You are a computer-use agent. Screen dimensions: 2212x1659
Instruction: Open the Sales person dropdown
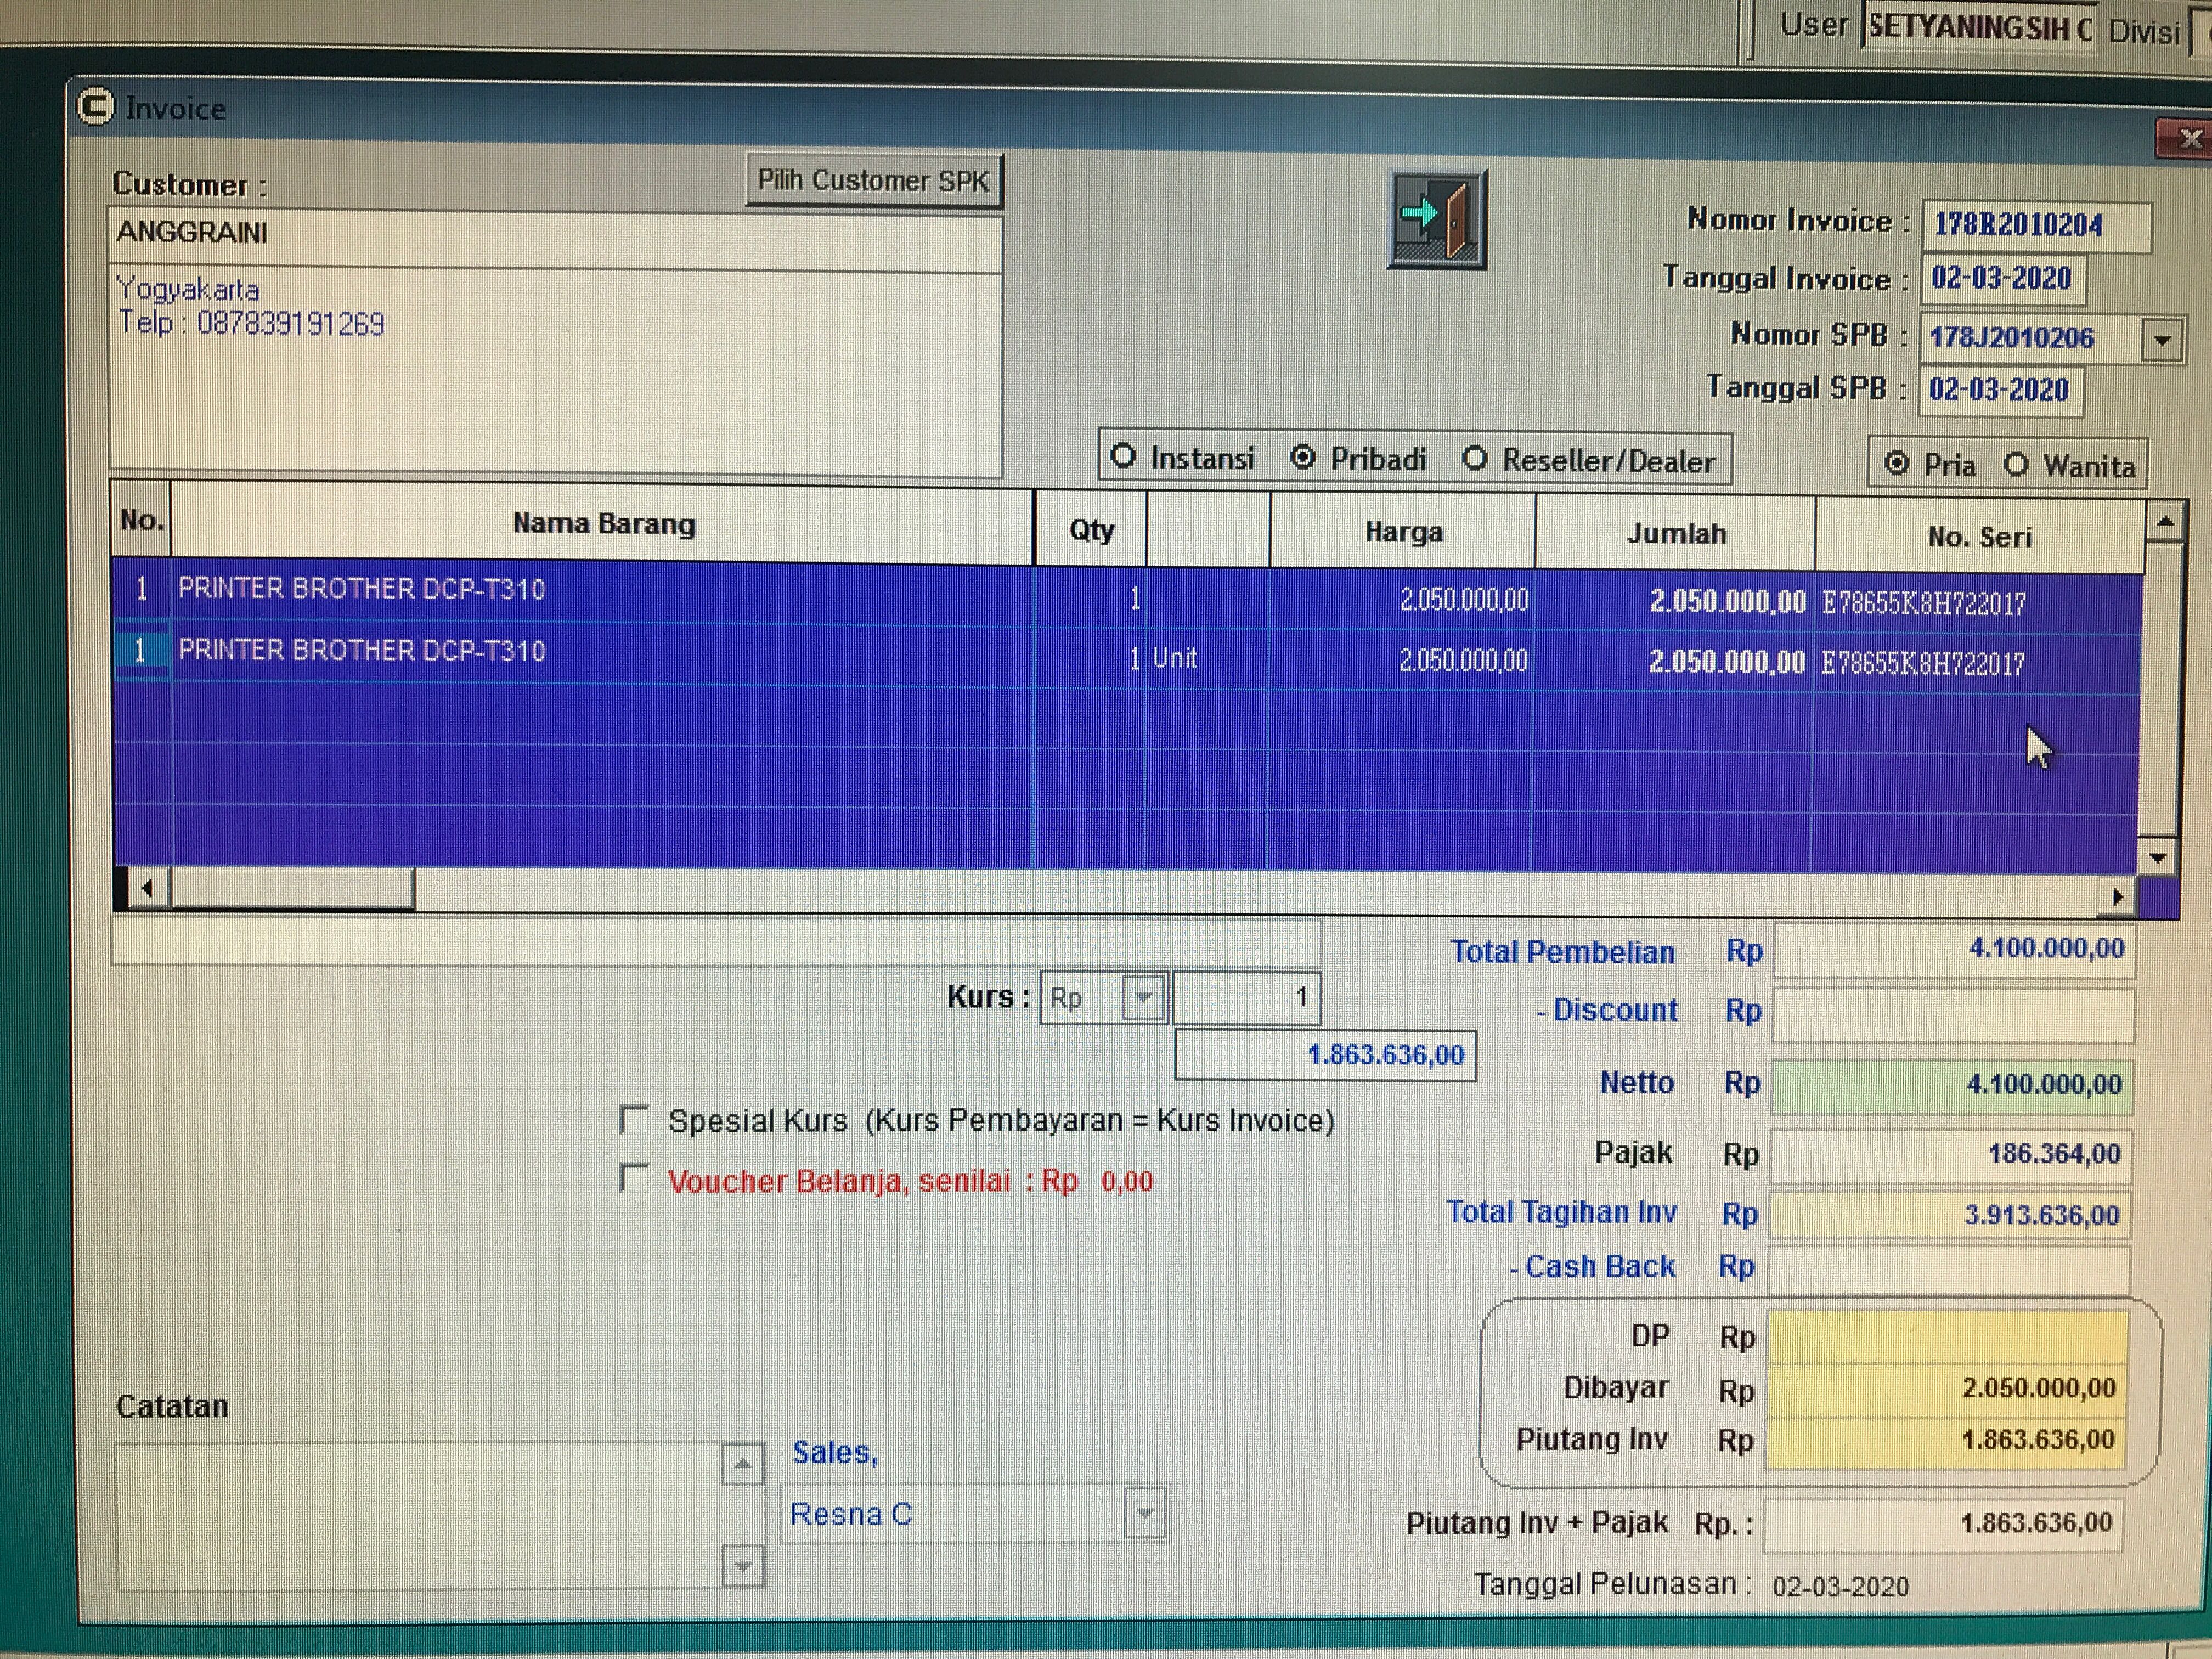(1145, 1514)
